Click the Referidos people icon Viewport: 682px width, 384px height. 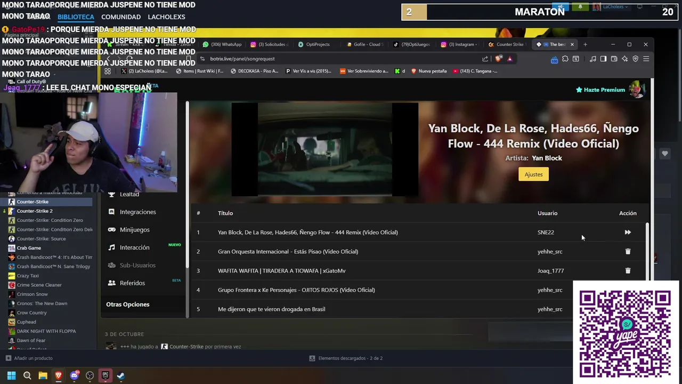point(111,283)
